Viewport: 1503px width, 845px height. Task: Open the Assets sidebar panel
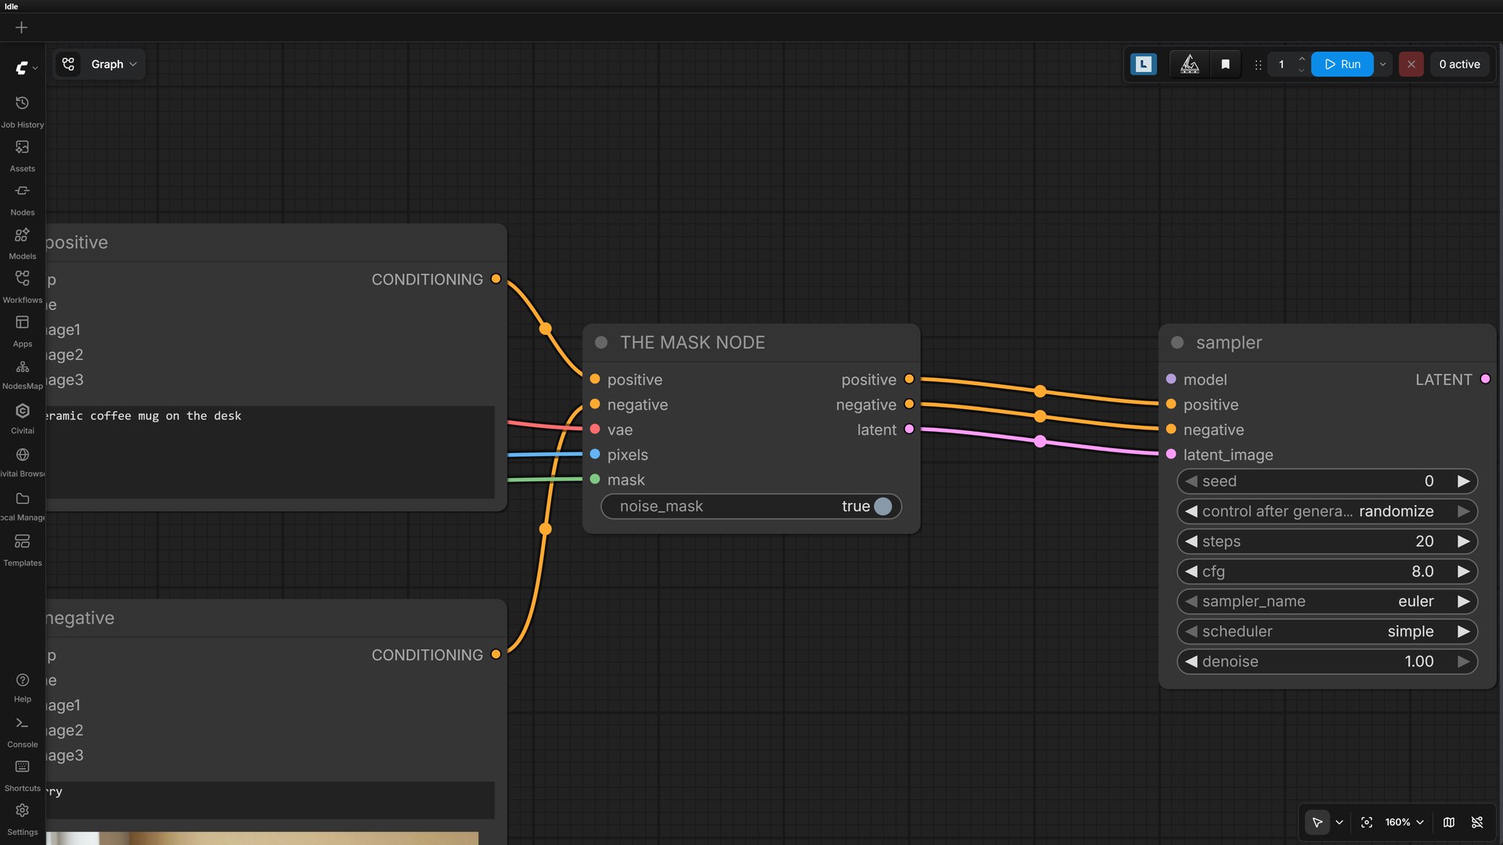22,156
